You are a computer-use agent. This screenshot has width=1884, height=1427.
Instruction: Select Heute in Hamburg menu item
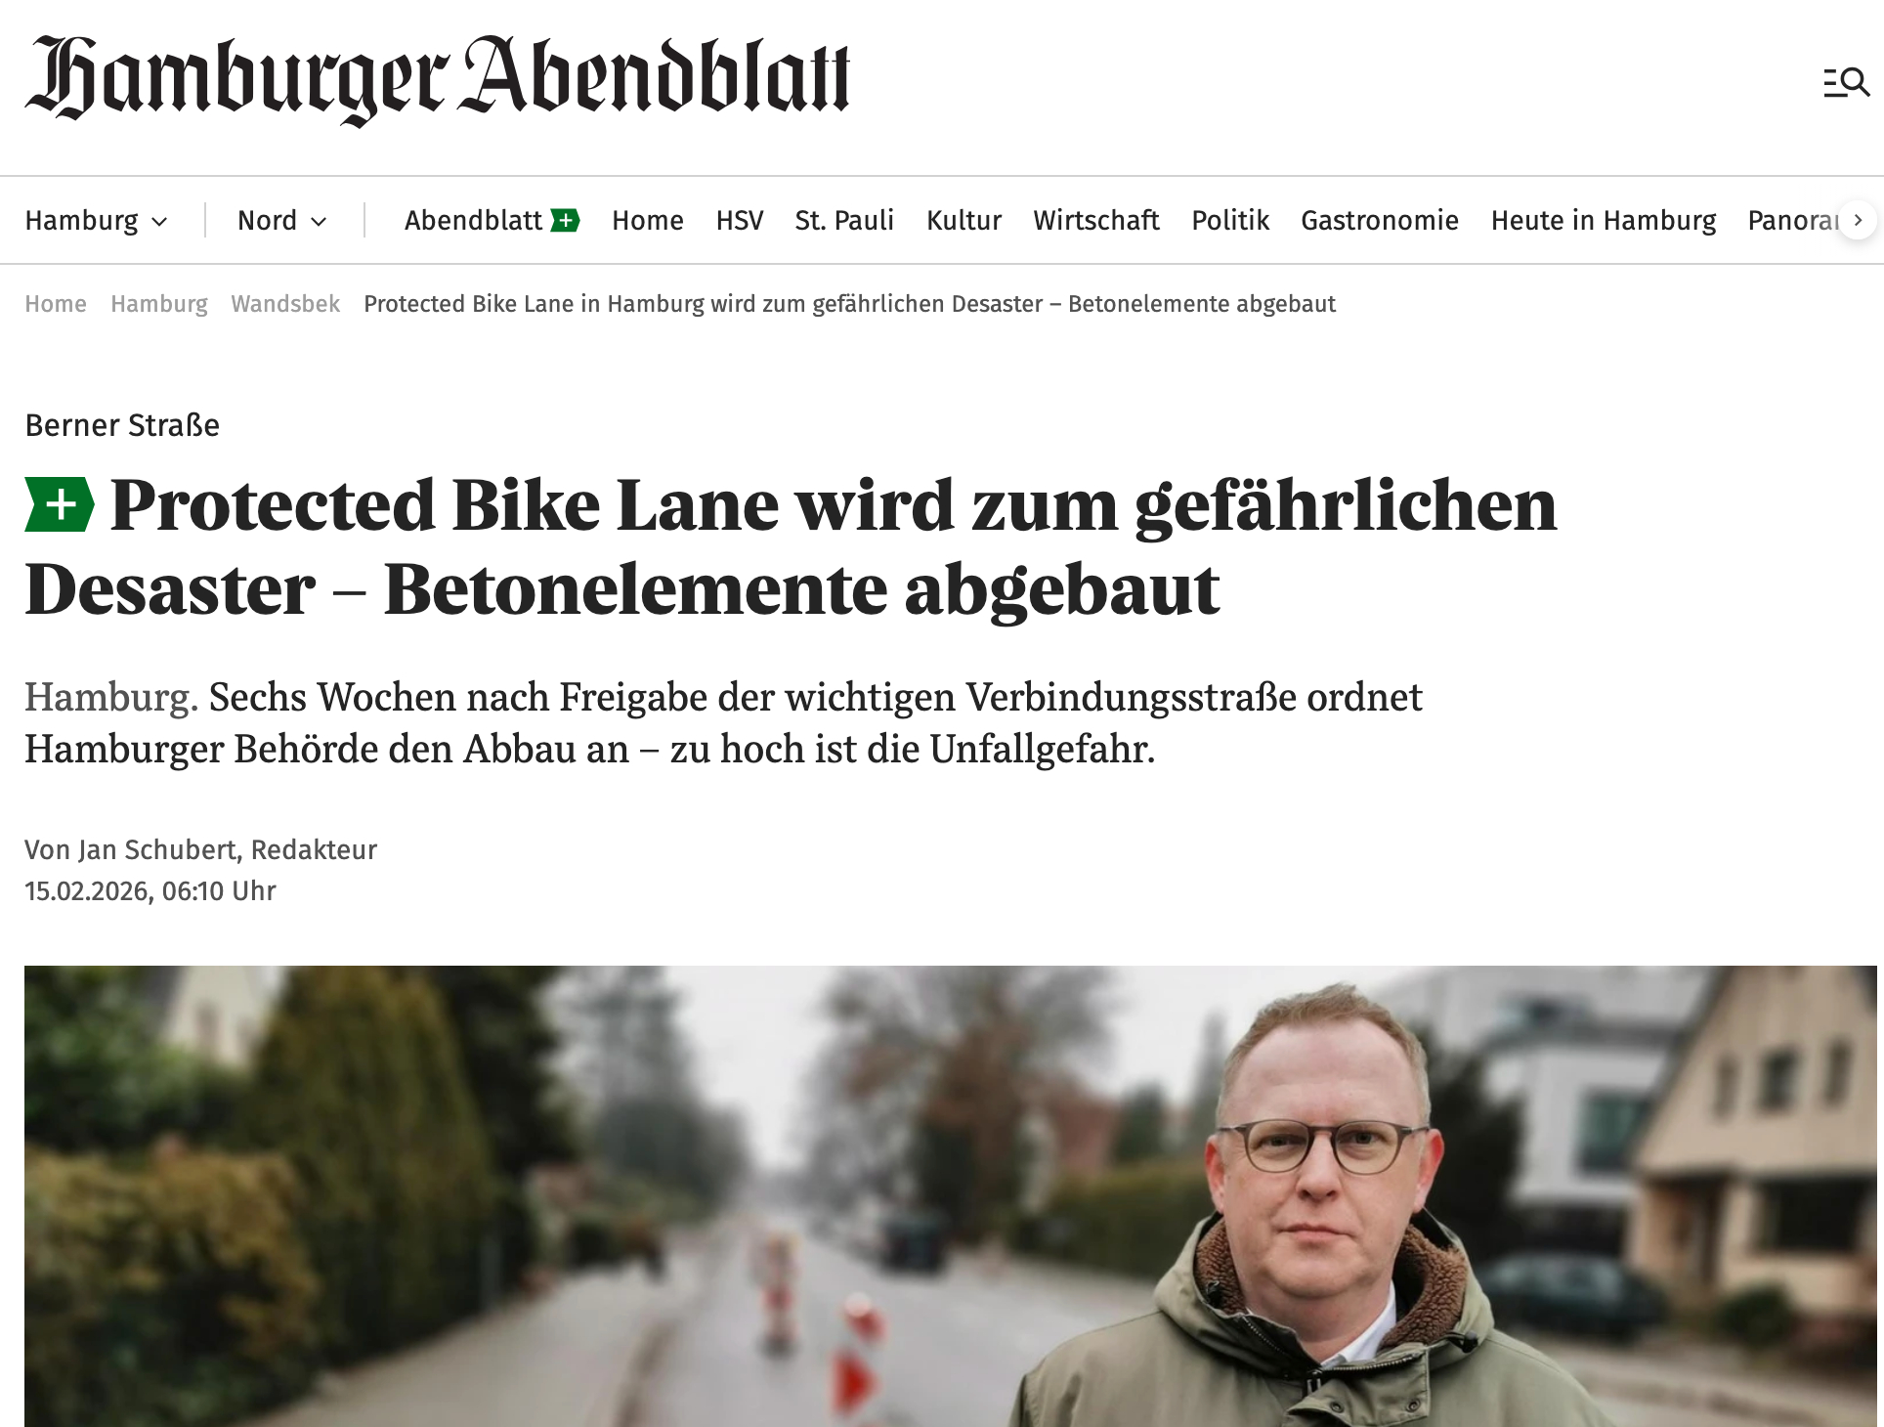click(x=1604, y=221)
